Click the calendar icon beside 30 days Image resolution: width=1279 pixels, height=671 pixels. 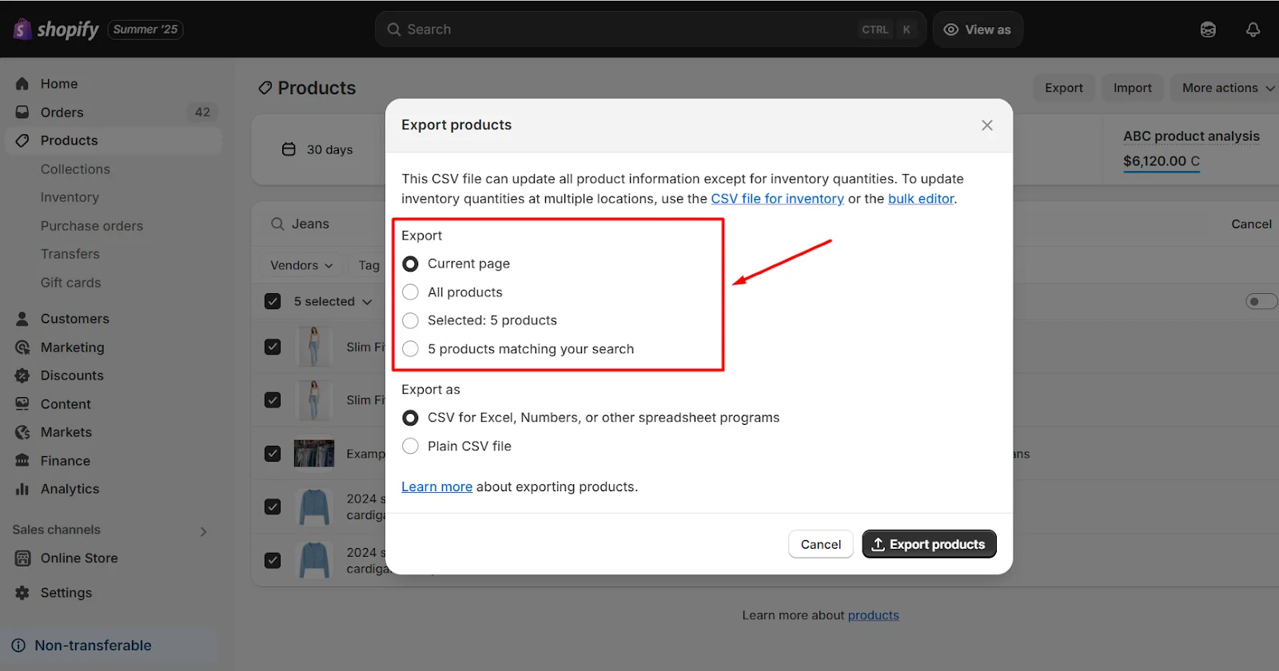point(289,149)
